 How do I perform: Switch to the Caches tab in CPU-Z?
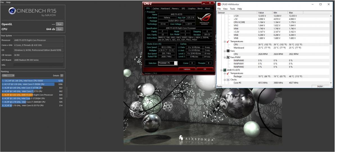click(156, 9)
